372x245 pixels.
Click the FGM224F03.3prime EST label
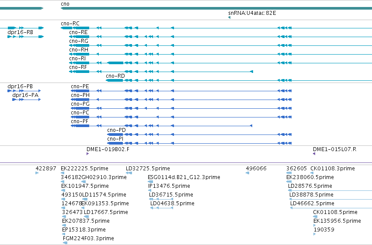88,238
